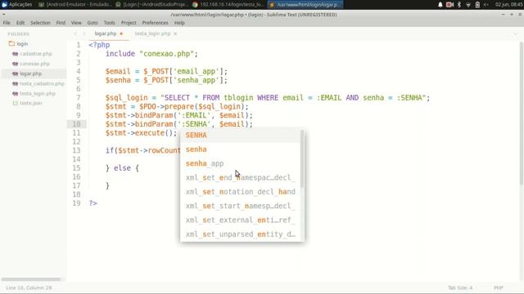Click the include "conexao.php" line
Screen dimensions: 524x294
(151, 54)
